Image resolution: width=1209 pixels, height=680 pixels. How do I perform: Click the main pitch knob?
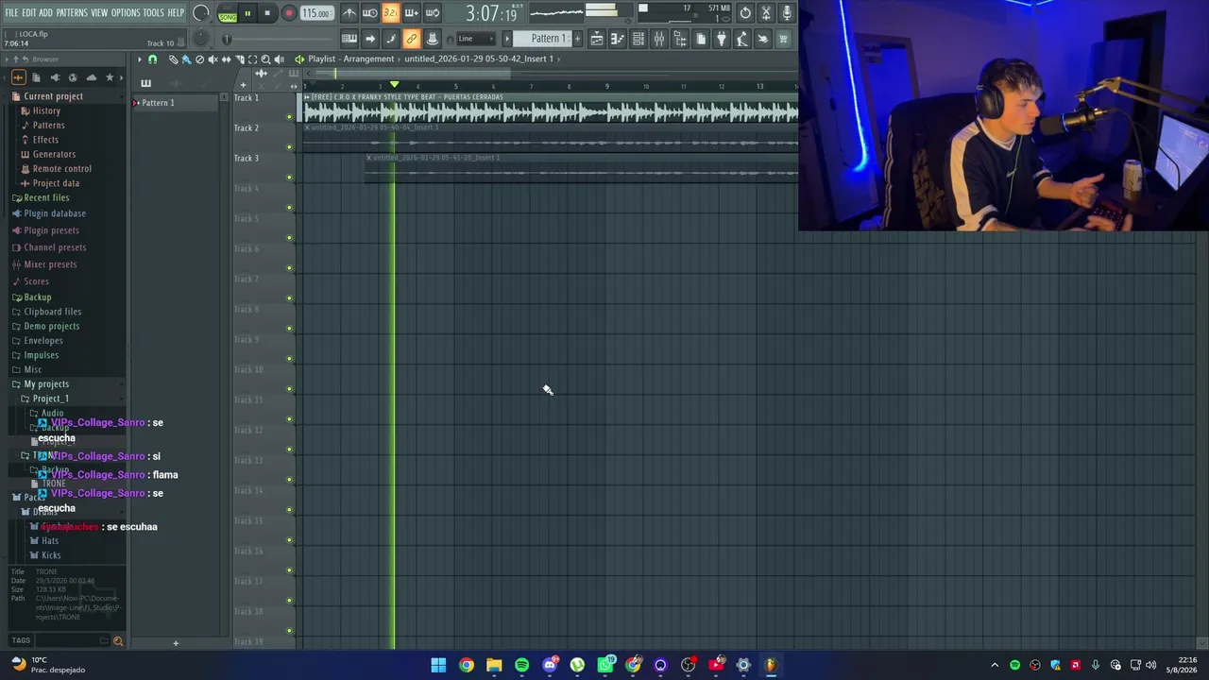click(x=200, y=39)
